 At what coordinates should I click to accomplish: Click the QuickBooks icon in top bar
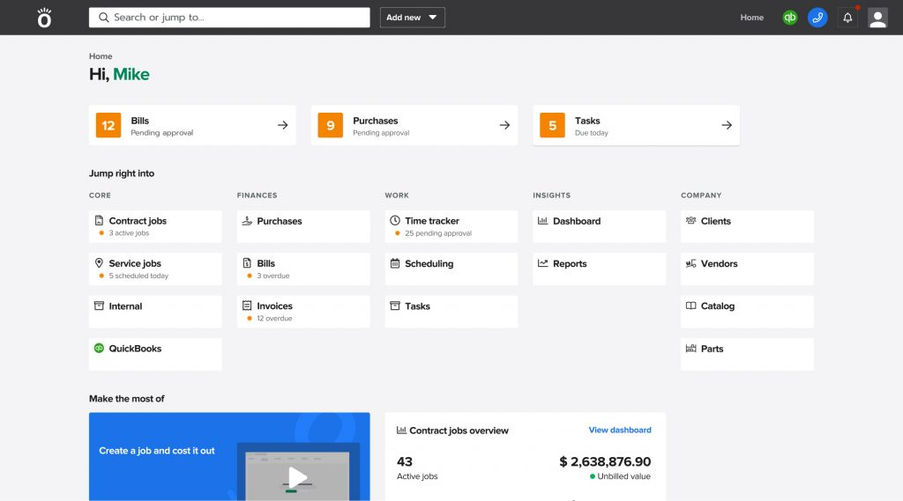[790, 18]
